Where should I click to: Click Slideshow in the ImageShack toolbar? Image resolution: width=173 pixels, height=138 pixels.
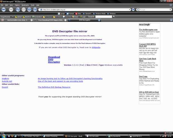pyautogui.click(x=27, y=17)
